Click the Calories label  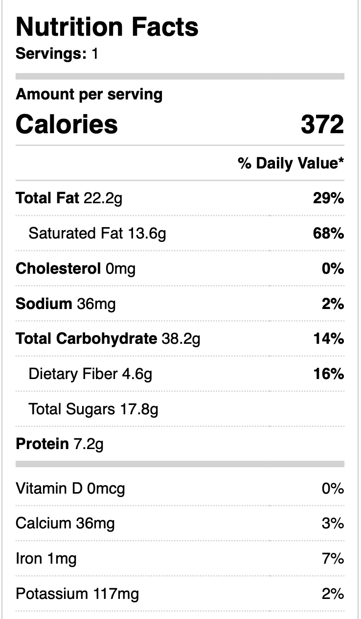(67, 124)
